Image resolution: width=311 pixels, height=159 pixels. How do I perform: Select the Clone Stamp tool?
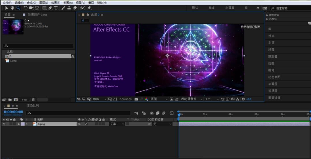point(69,8)
